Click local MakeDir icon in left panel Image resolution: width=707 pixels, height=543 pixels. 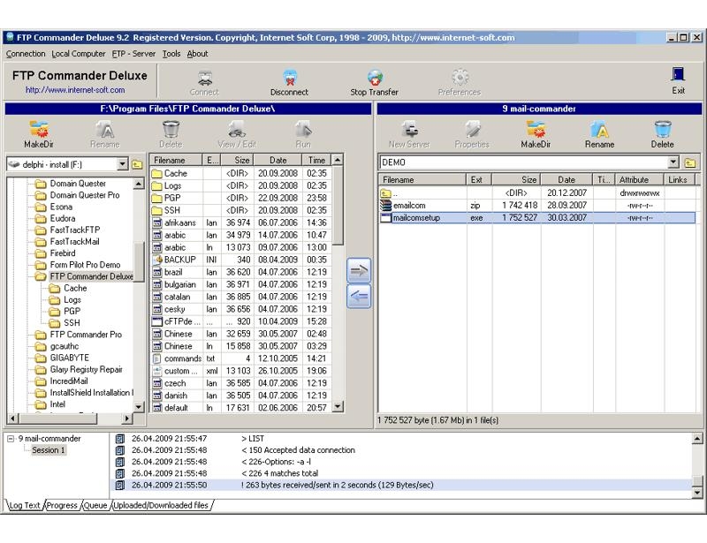coord(39,129)
